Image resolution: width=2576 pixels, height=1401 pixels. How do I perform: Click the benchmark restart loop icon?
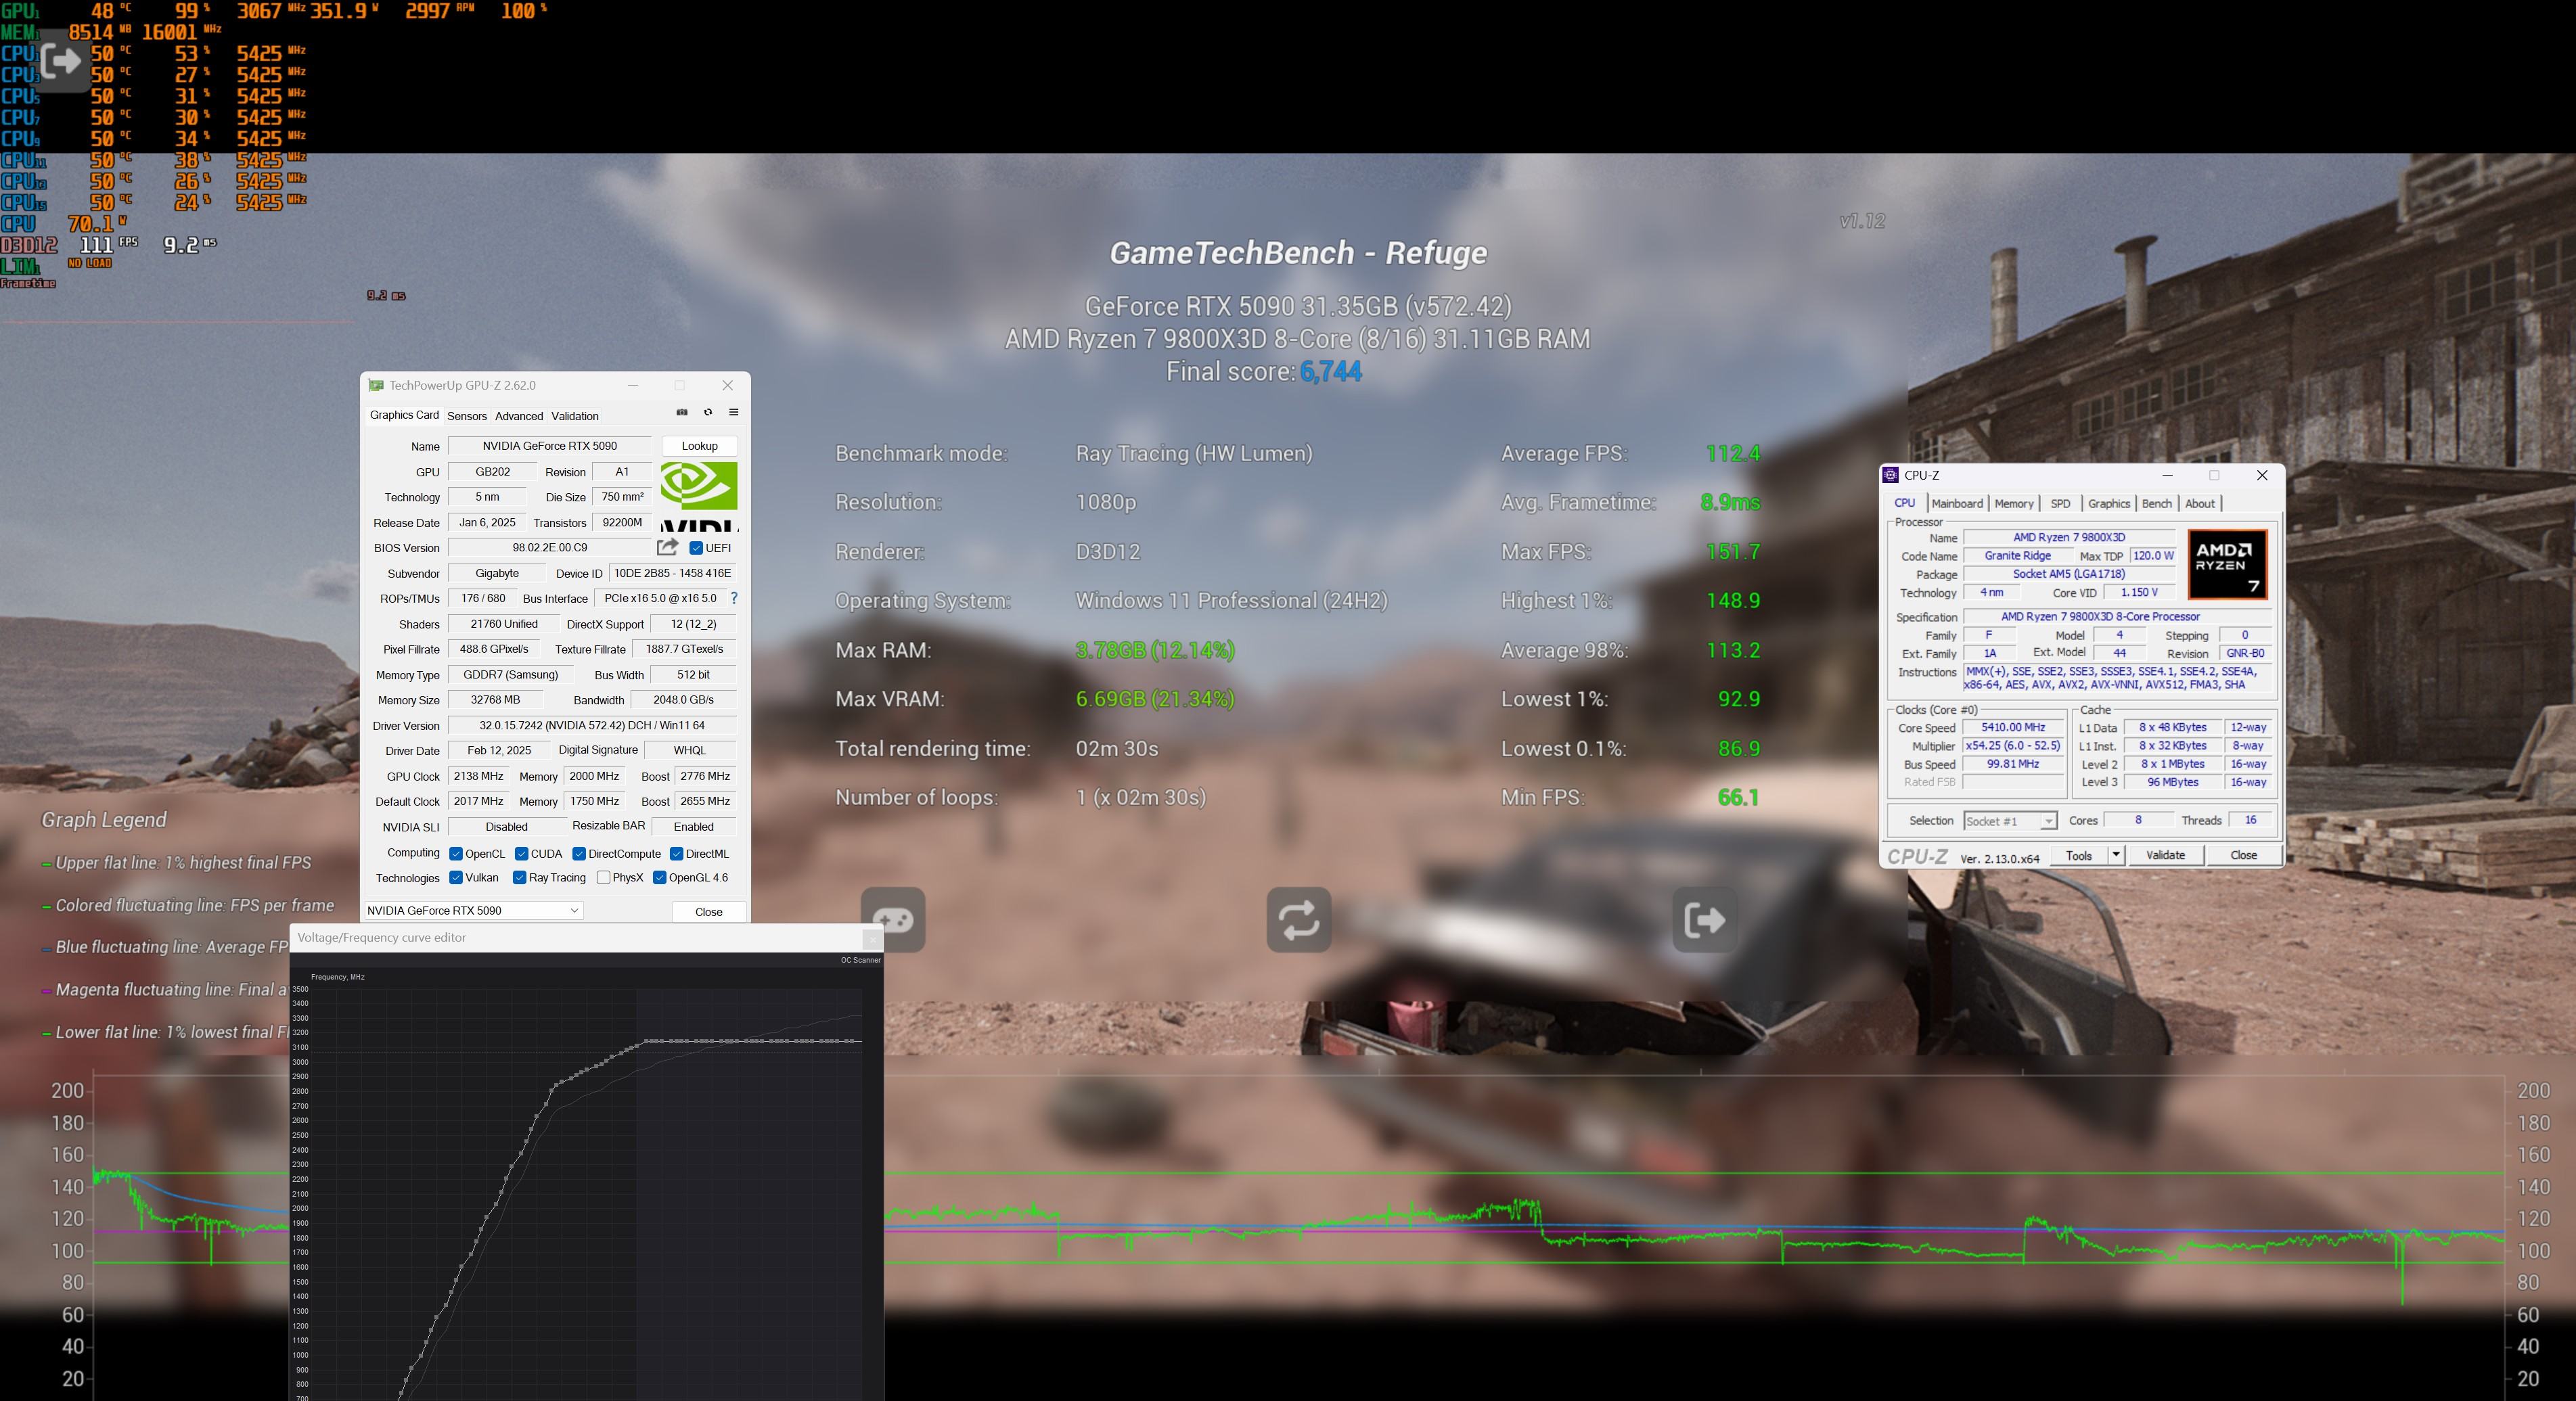coord(1298,919)
